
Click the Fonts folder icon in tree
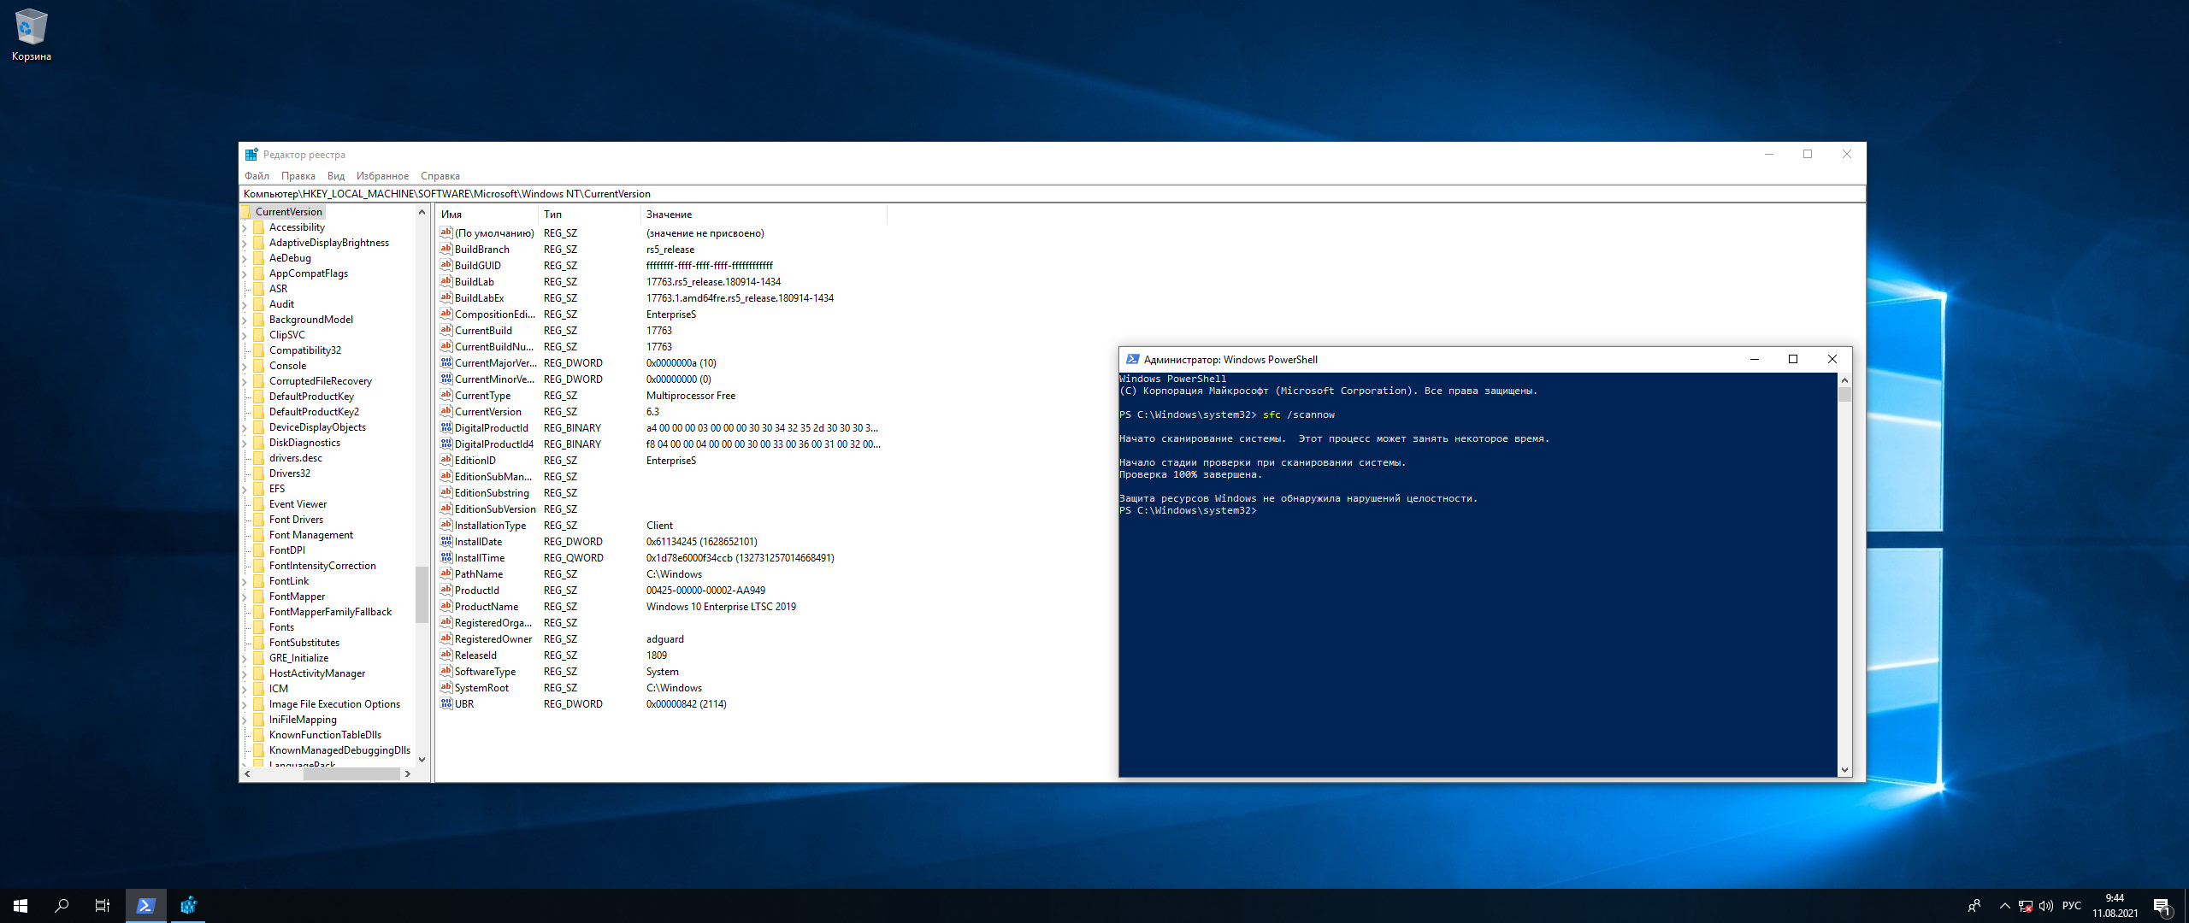[x=259, y=627]
